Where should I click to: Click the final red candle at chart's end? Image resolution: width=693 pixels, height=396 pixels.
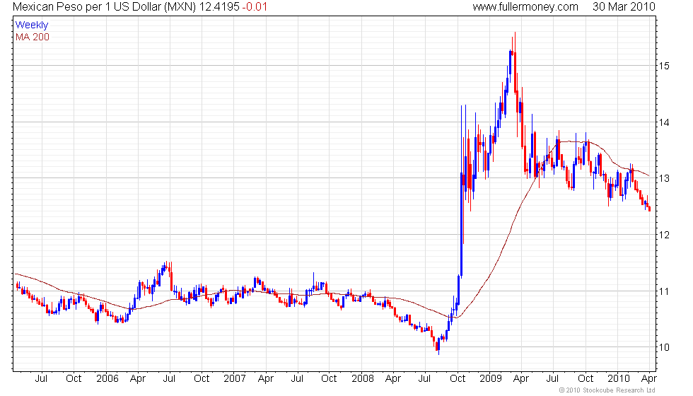pyautogui.click(x=649, y=209)
